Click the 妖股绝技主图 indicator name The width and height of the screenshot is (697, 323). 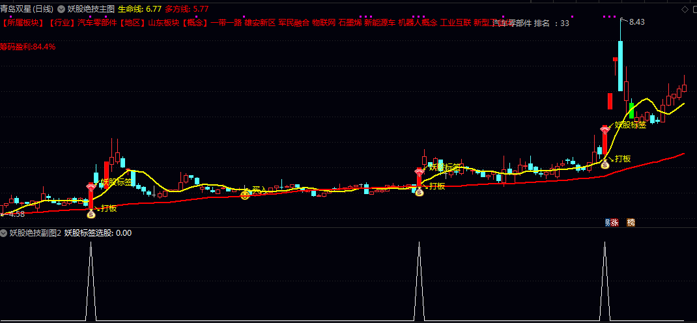pyautogui.click(x=91, y=9)
